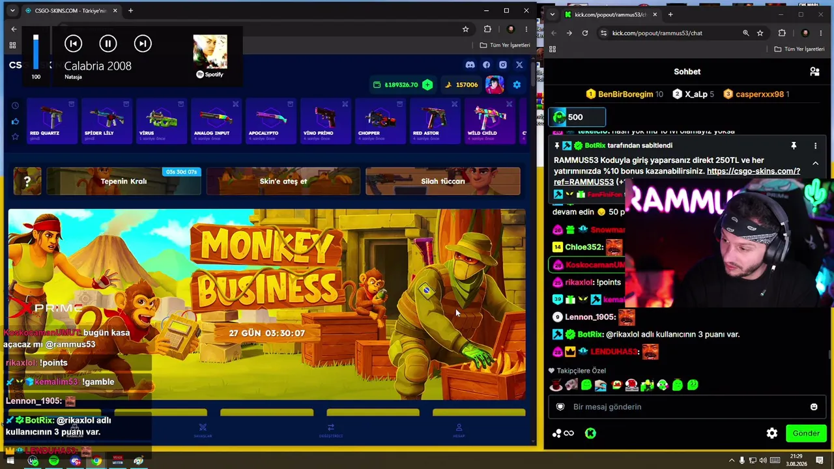Skip to previous track in media overlay

[x=74, y=44]
